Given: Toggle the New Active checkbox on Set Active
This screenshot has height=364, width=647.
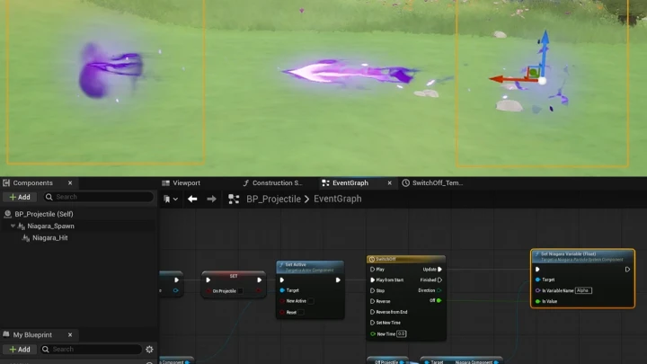Looking at the screenshot, I should click(x=311, y=301).
